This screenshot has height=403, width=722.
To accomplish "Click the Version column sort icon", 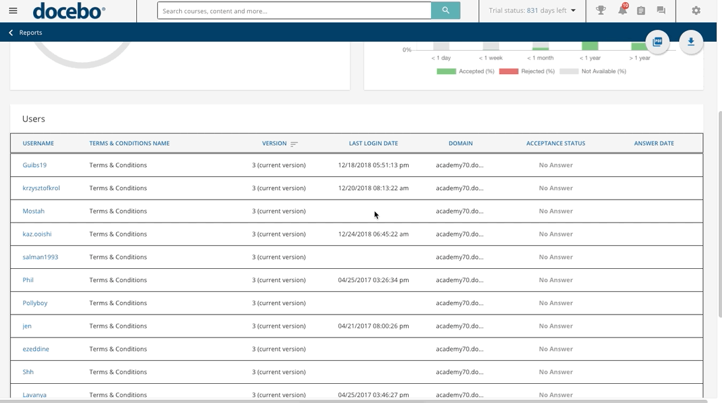I will (294, 144).
